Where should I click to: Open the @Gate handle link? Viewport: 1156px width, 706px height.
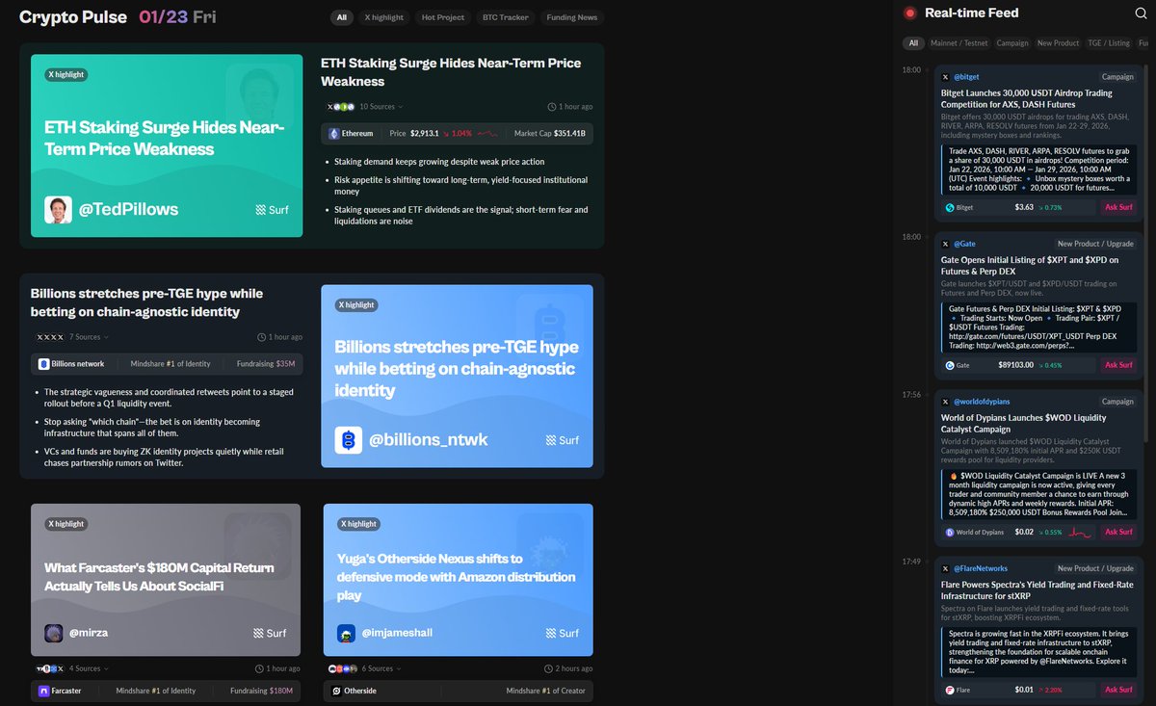coord(965,244)
